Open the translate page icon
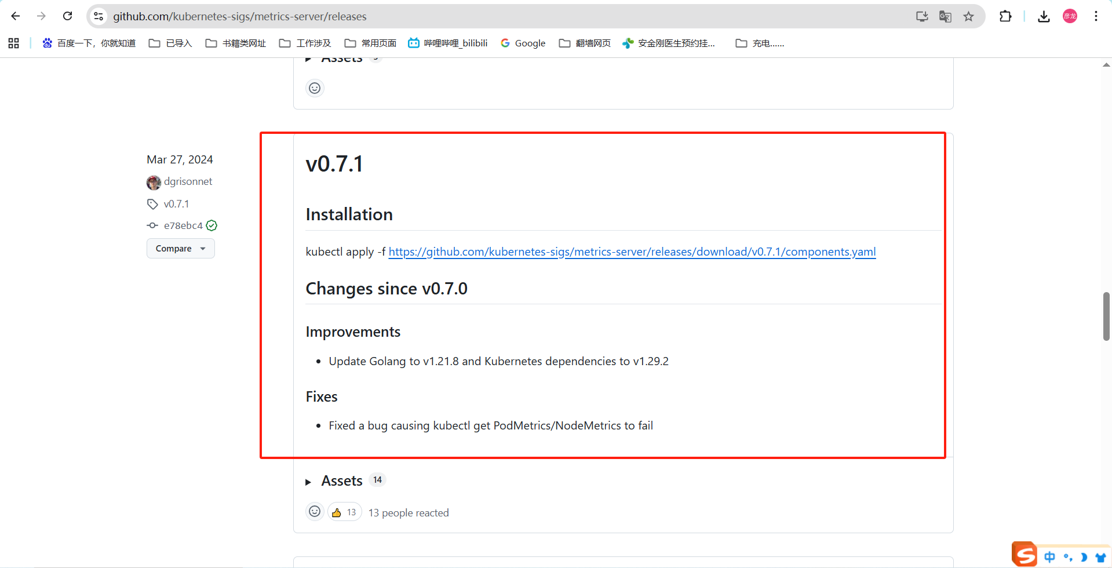 point(945,16)
